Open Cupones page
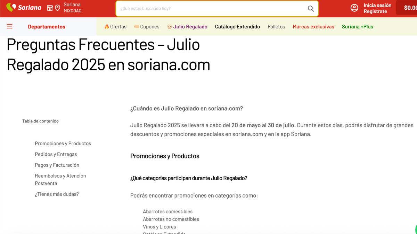Image resolution: width=417 pixels, height=234 pixels. [x=150, y=27]
